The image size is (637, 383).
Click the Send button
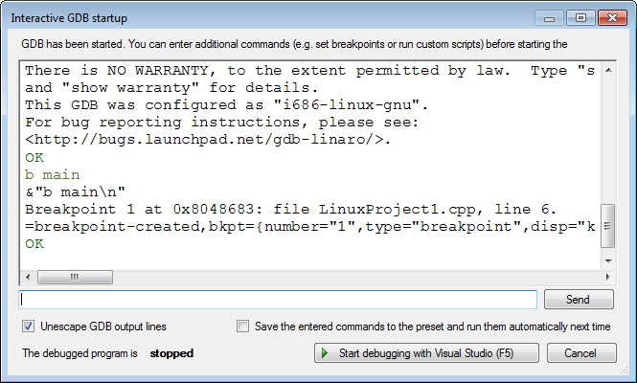(579, 300)
